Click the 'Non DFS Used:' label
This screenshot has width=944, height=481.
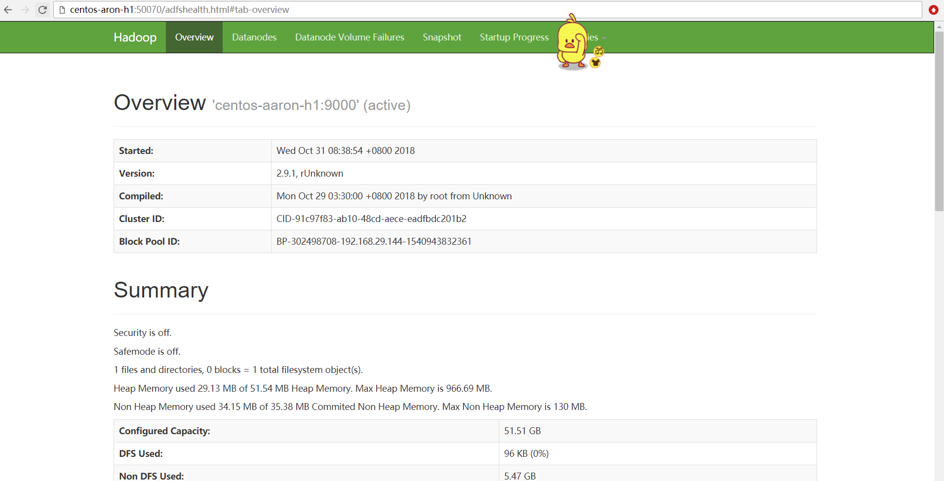click(152, 476)
